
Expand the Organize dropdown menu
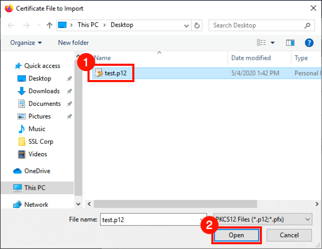tap(25, 43)
